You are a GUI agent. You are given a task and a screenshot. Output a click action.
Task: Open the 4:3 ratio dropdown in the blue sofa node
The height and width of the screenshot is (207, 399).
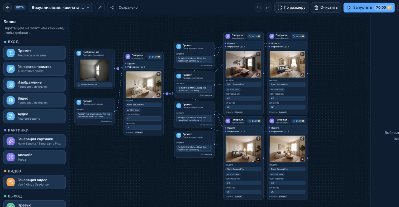[x=287, y=98]
